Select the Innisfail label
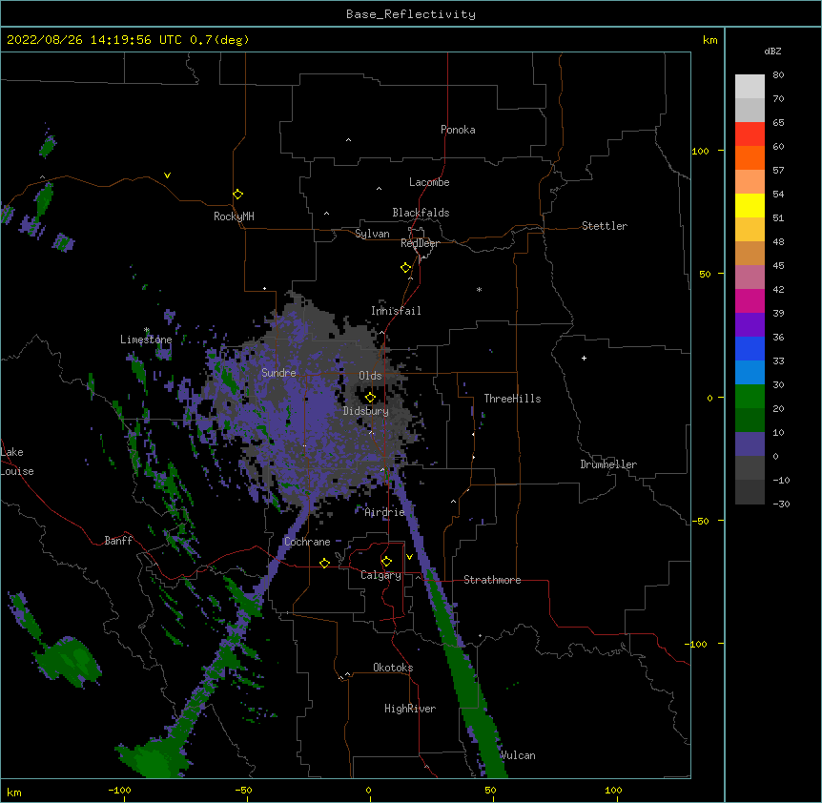The image size is (822, 803). pos(396,311)
